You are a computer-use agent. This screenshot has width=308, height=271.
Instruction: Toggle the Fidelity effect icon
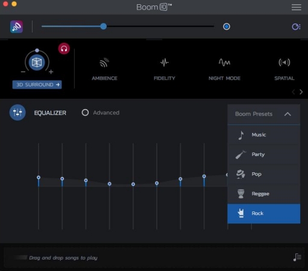[x=165, y=63]
